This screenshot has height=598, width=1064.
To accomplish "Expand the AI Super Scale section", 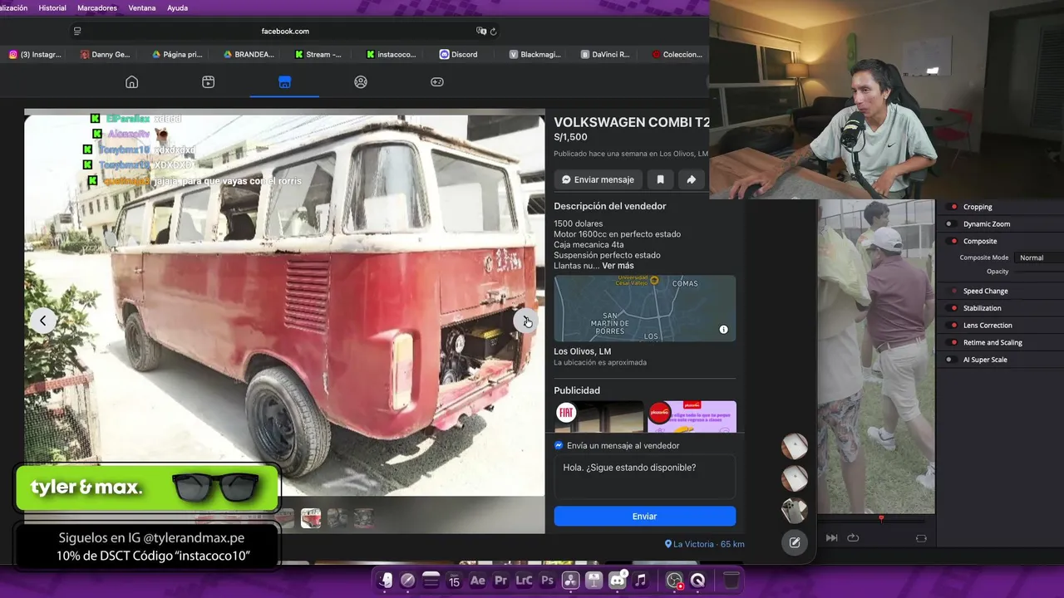I will click(985, 360).
